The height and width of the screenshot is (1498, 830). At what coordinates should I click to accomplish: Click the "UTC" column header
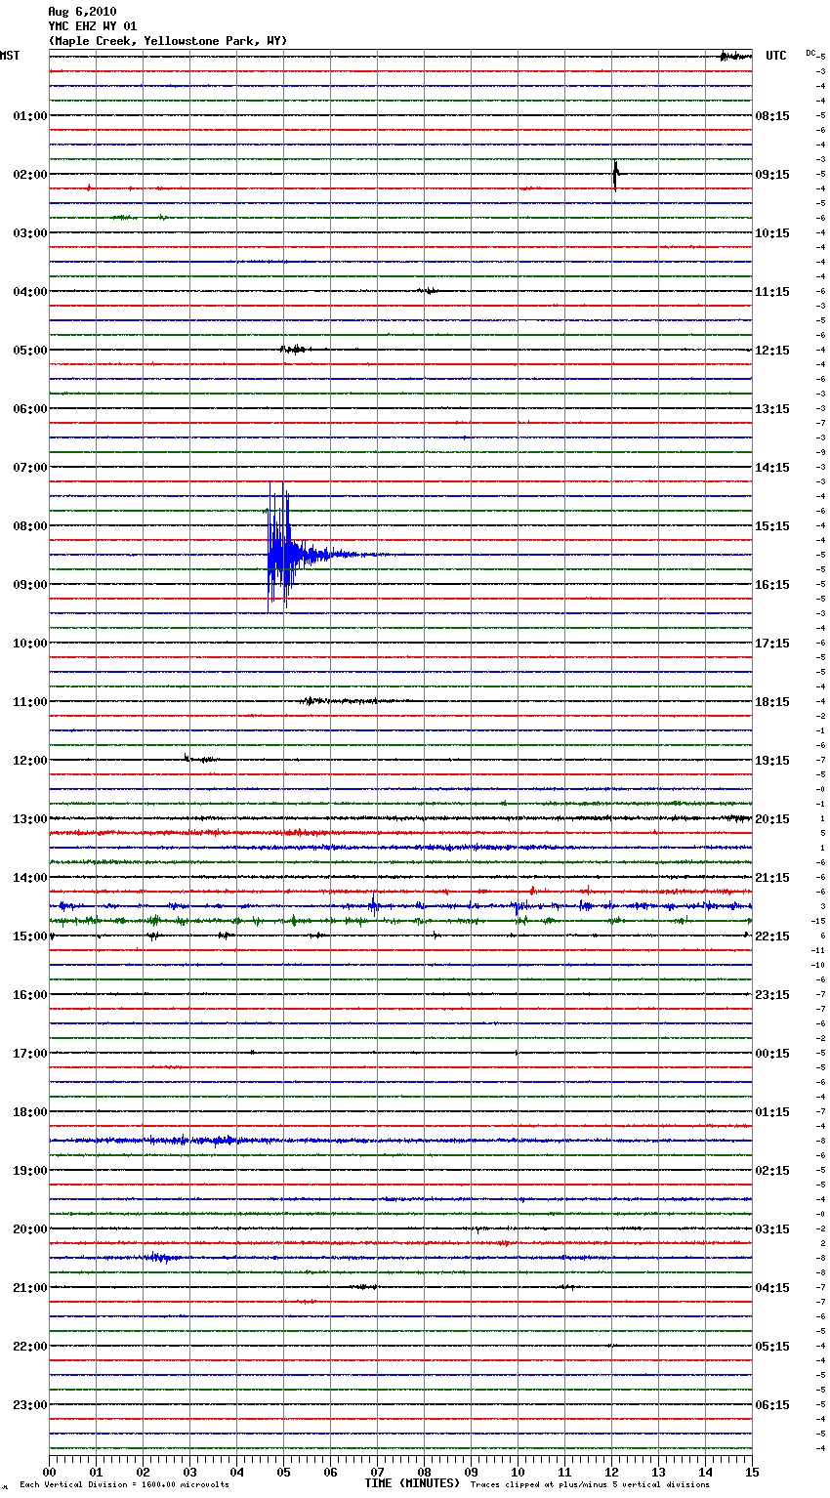(776, 56)
